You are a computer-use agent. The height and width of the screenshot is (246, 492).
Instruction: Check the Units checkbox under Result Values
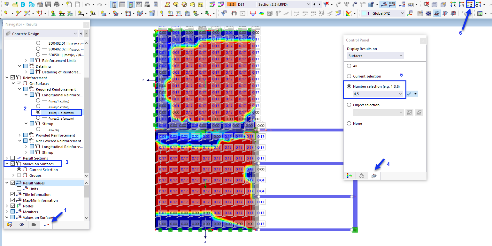(x=18, y=189)
